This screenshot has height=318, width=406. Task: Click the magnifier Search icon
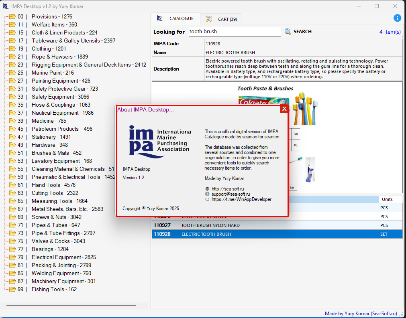point(288,32)
